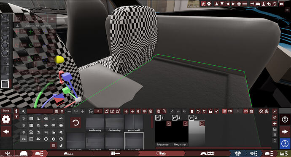Select the steering wheel category icon
Viewport: 291px width, 157px height.
pos(46,118)
